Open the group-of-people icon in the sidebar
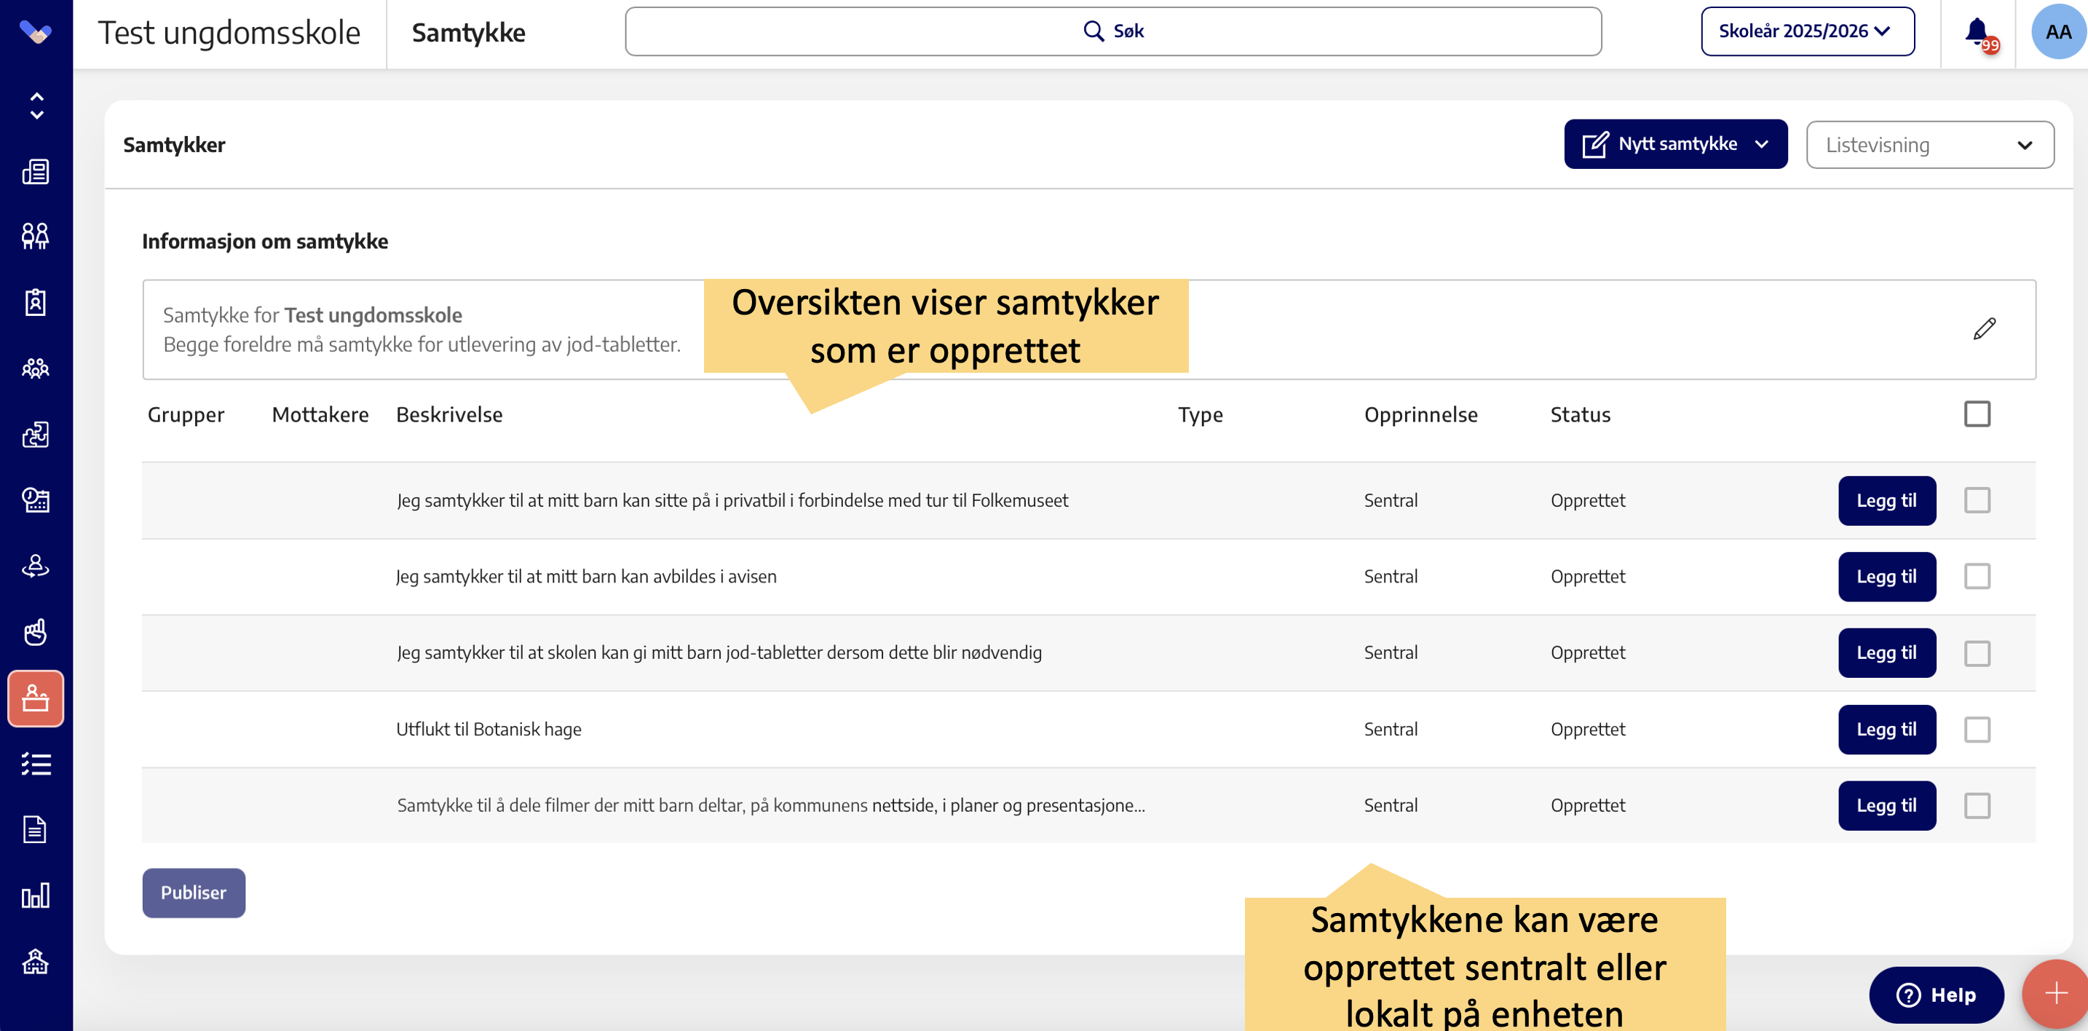This screenshot has height=1031, width=2088. [36, 369]
